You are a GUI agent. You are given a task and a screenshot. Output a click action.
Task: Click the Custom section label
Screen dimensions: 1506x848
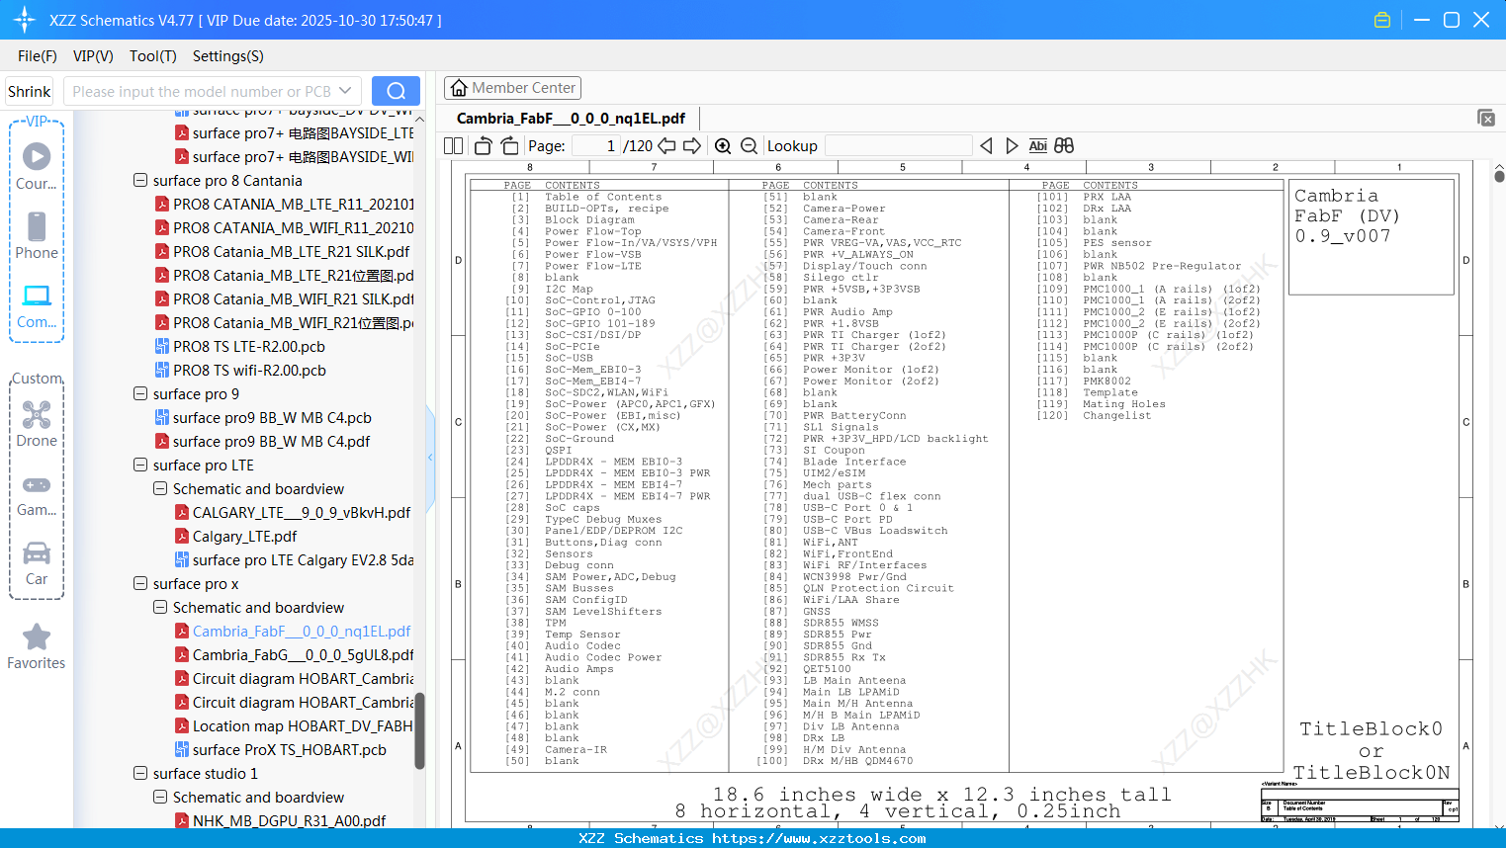tap(37, 379)
